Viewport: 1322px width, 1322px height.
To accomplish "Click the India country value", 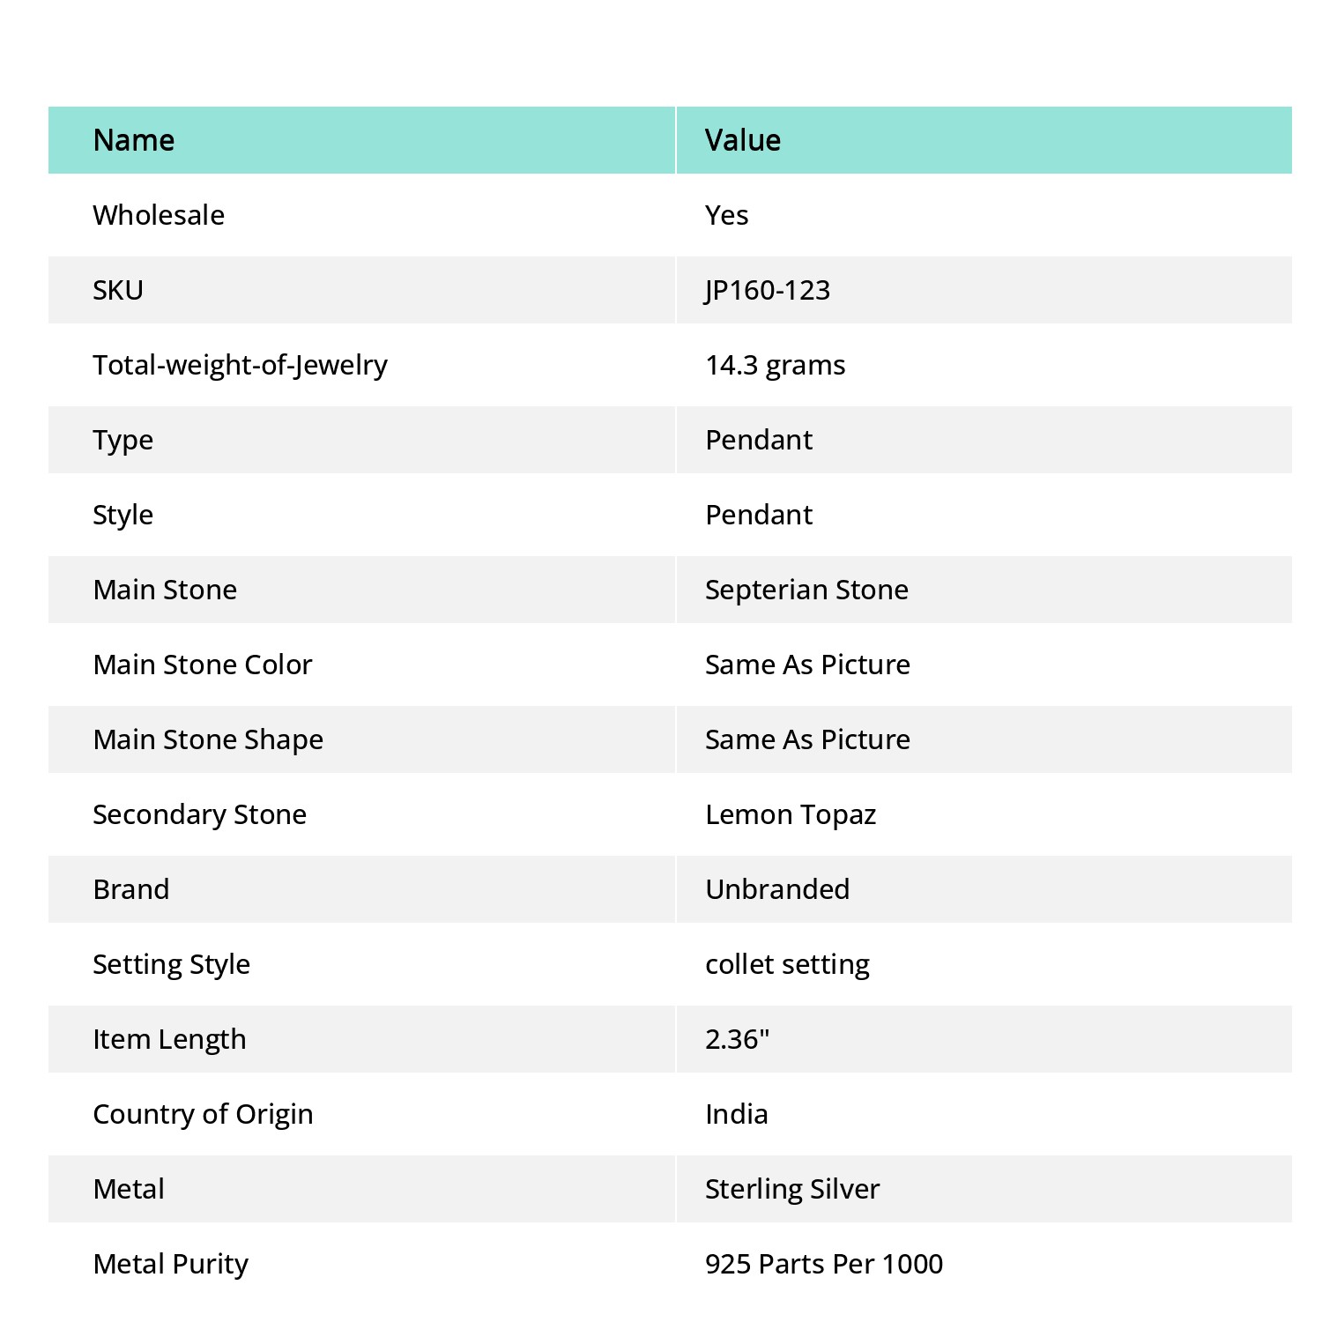I will click(x=737, y=1114).
